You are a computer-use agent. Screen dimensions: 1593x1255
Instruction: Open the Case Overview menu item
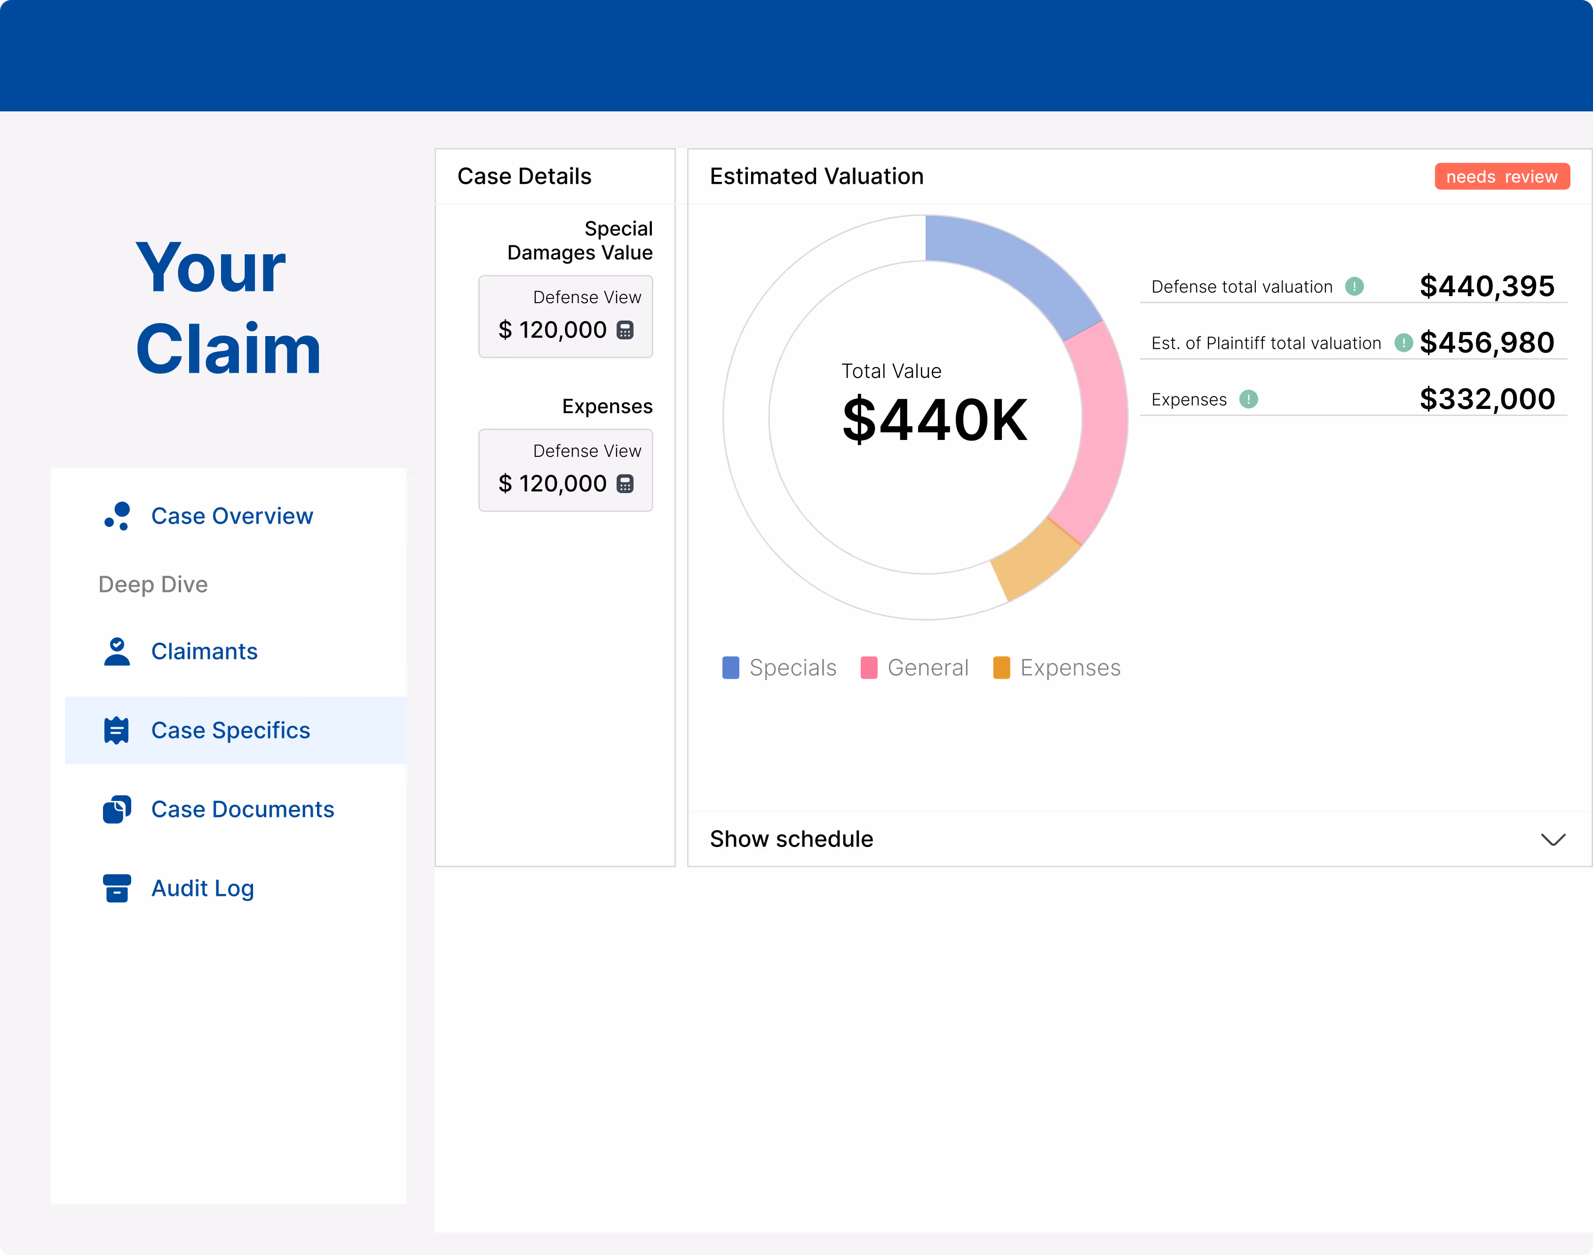pos(231,516)
